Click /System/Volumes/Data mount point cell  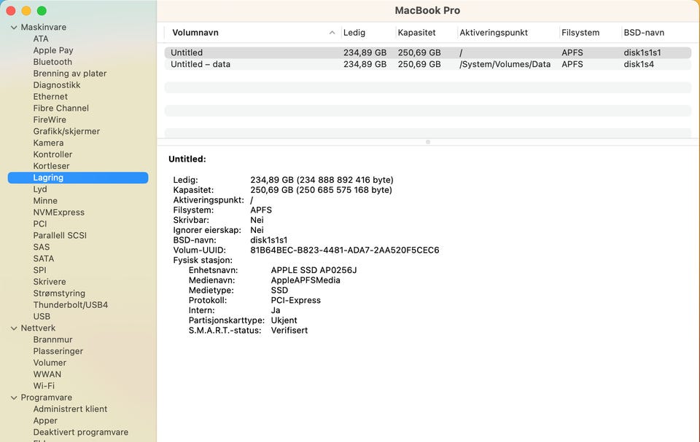(505, 64)
